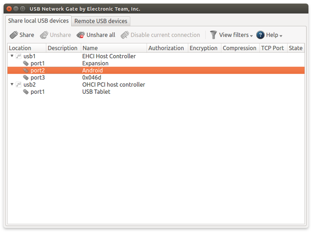Sort by the Compression column header
Screen dimensions: 312x235
pos(240,48)
